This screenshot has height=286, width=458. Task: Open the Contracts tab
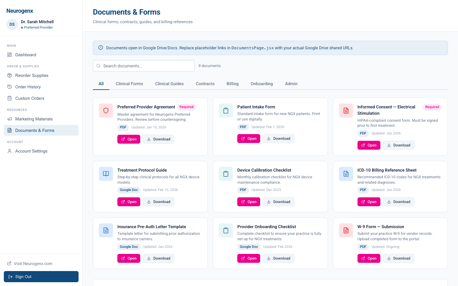205,84
